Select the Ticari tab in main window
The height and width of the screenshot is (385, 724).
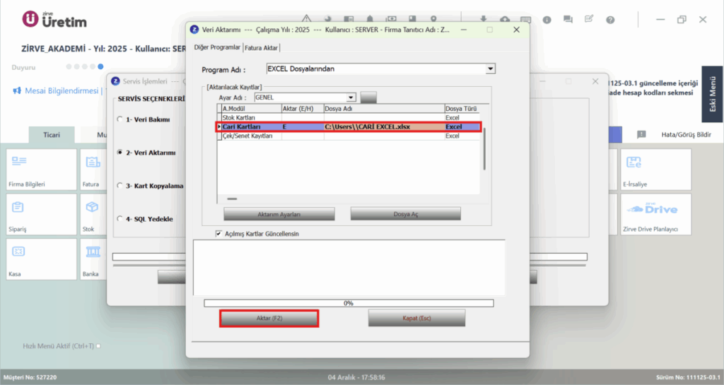click(52, 135)
